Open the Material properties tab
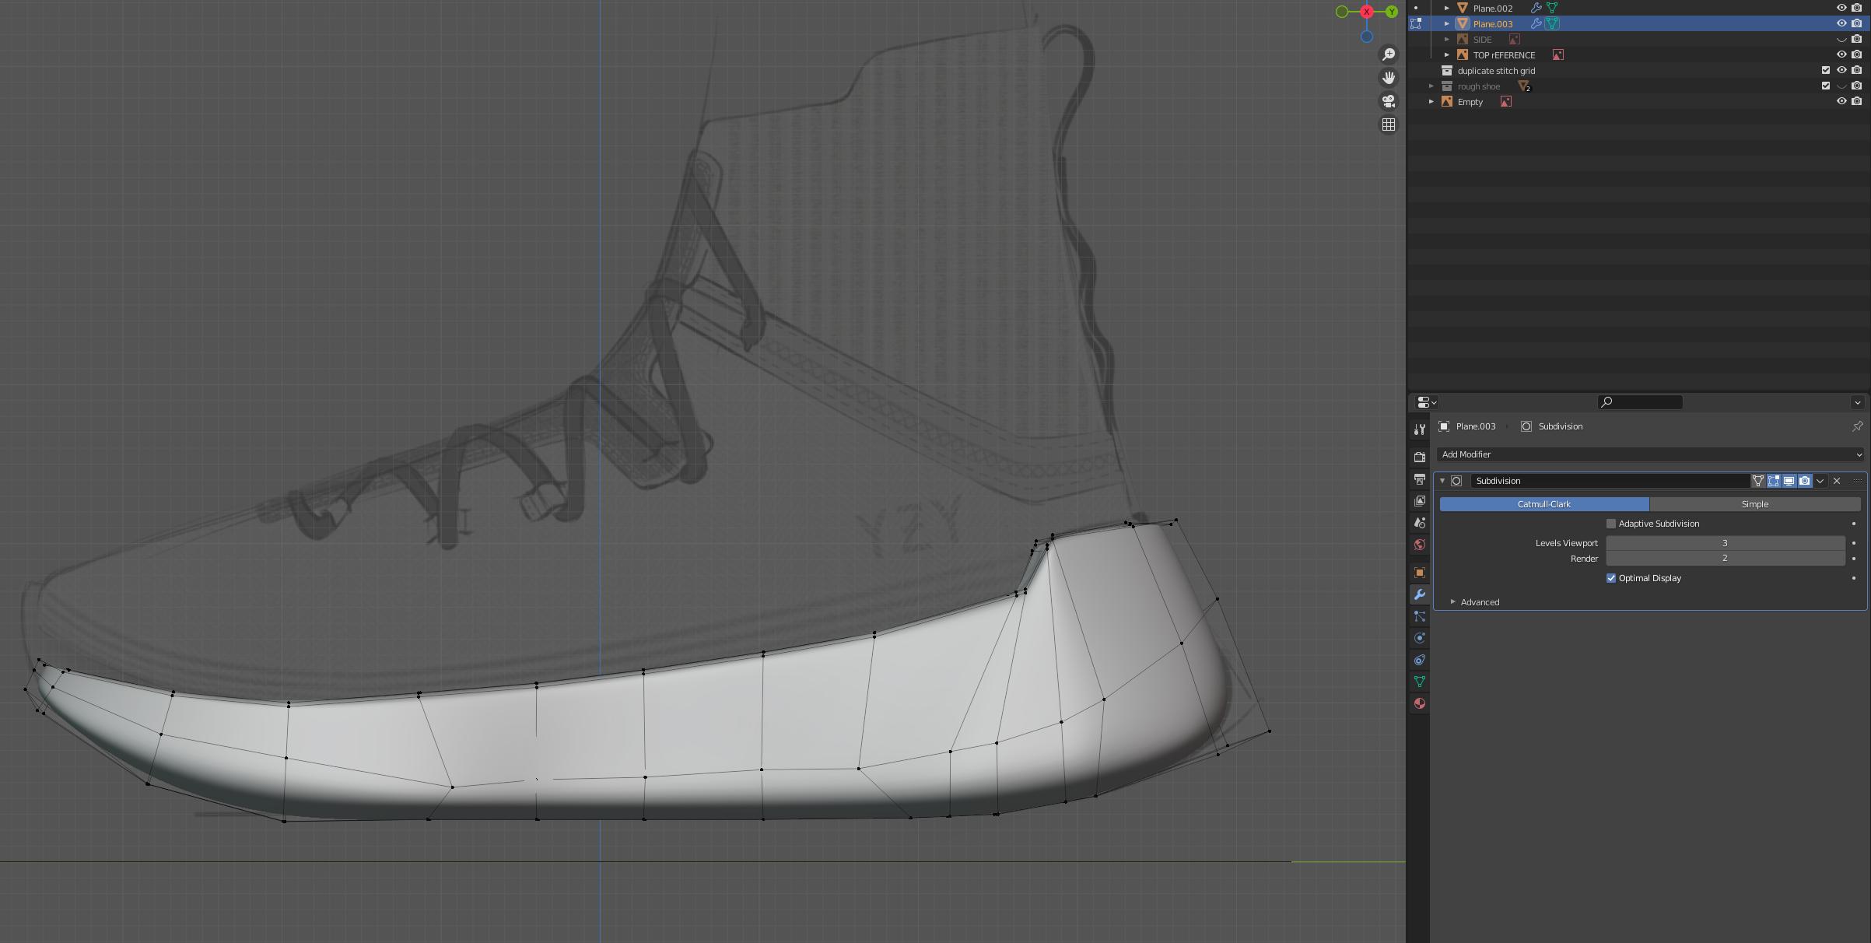1871x943 pixels. [1419, 703]
